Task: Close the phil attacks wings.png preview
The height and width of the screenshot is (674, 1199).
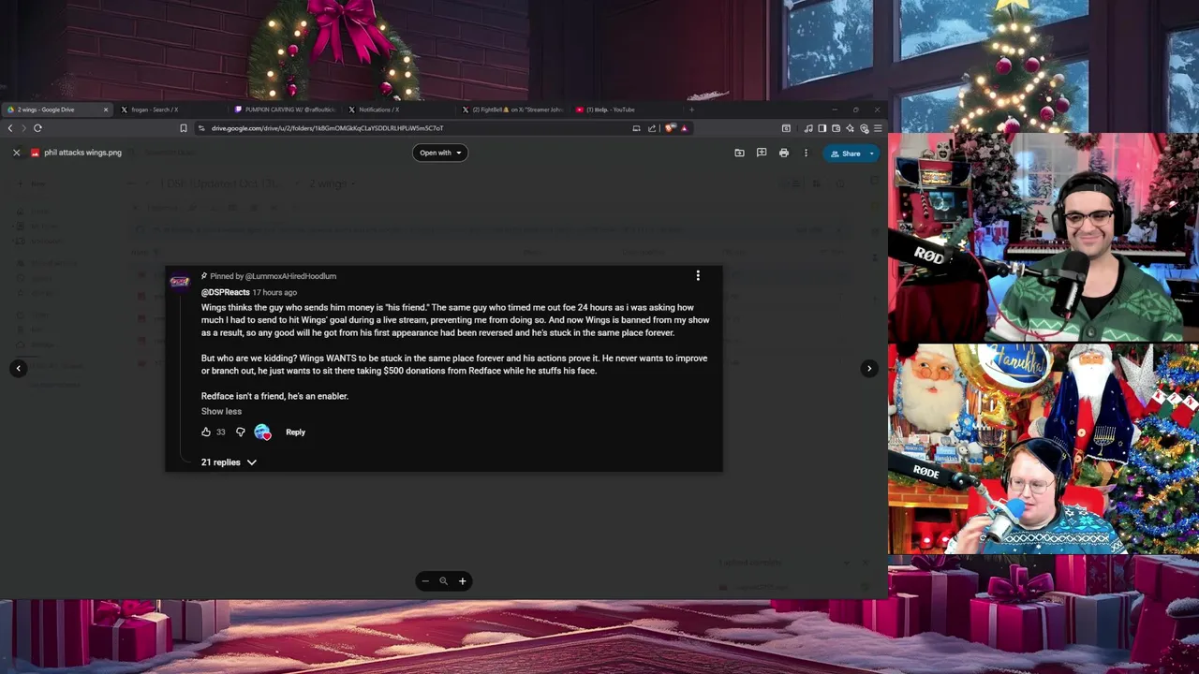Action: 16,153
